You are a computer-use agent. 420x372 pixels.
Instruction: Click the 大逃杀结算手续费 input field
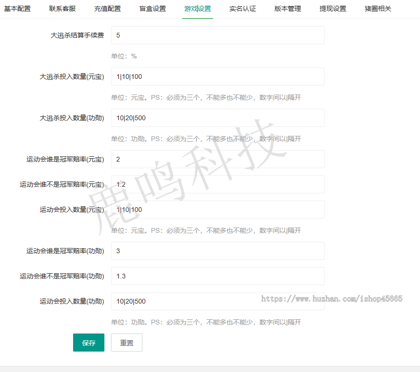(218, 35)
